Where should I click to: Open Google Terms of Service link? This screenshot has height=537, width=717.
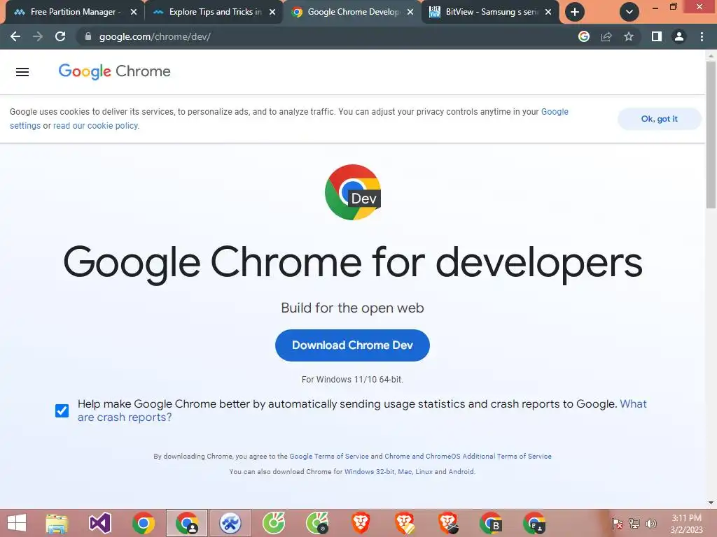coord(329,456)
